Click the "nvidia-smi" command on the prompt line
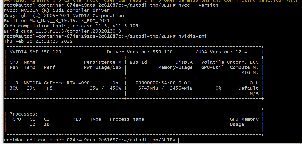Screen dimensions: 302x144 [192, 36]
